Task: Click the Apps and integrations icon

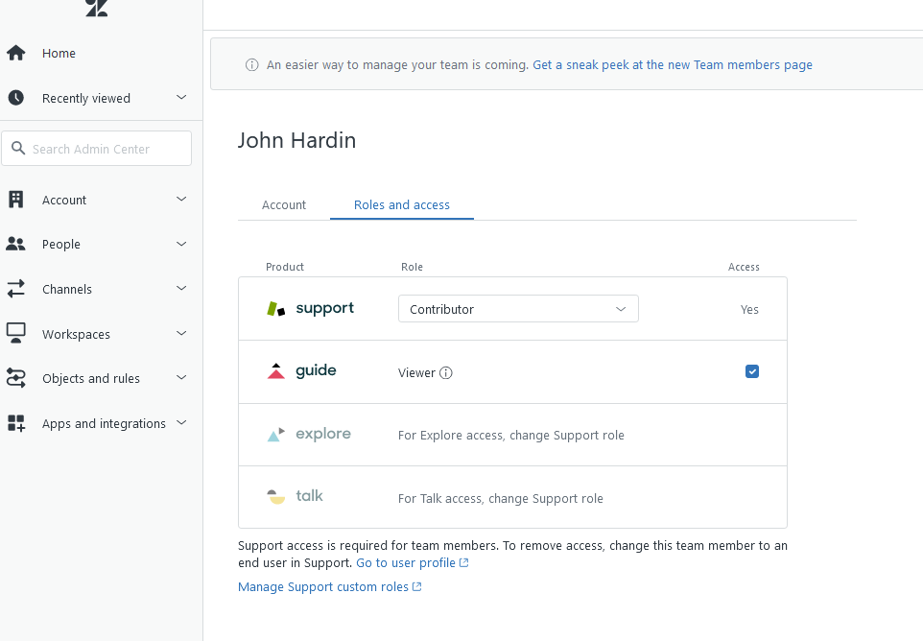Action: click(x=16, y=423)
